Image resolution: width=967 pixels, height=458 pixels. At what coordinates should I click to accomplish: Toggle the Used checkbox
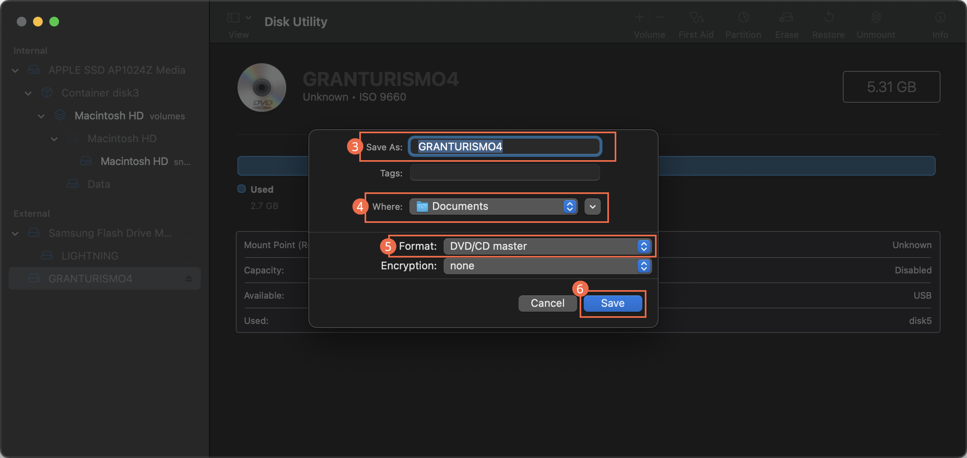(x=241, y=189)
